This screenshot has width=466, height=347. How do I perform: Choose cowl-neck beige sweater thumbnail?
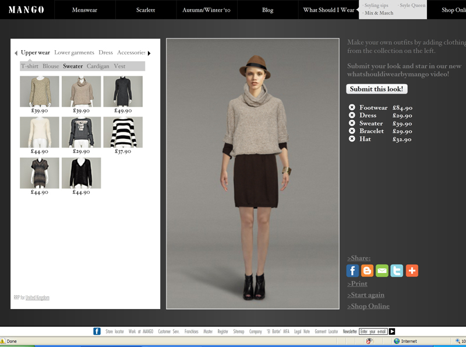coord(82,92)
